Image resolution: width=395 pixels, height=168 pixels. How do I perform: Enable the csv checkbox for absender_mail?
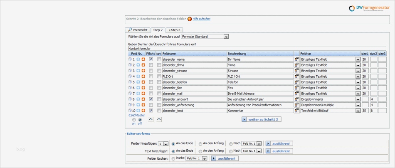point(159,94)
